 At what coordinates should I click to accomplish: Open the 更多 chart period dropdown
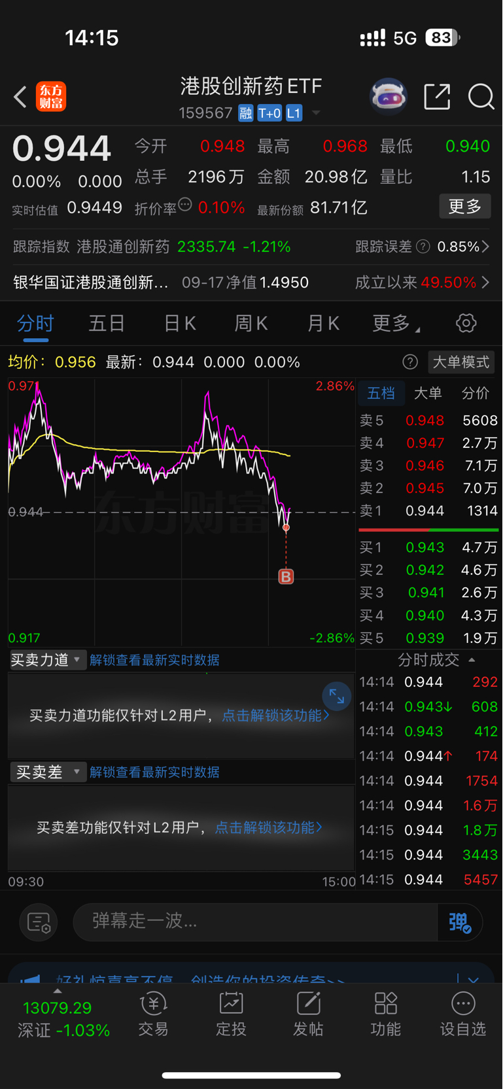point(396,323)
